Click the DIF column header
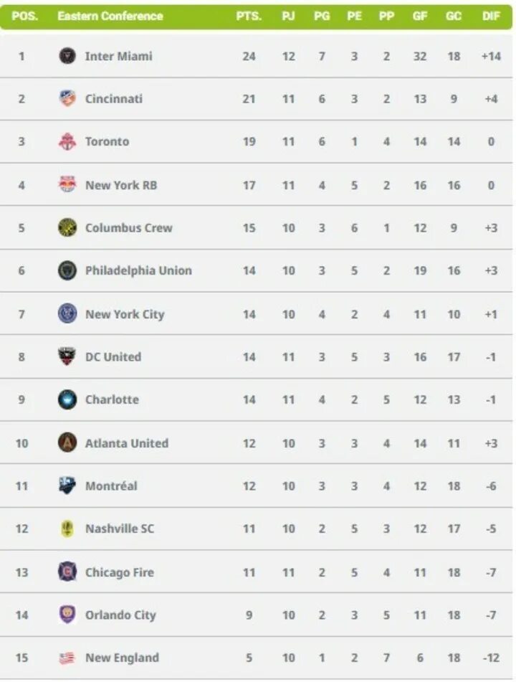The width and height of the screenshot is (516, 682). [x=491, y=16]
